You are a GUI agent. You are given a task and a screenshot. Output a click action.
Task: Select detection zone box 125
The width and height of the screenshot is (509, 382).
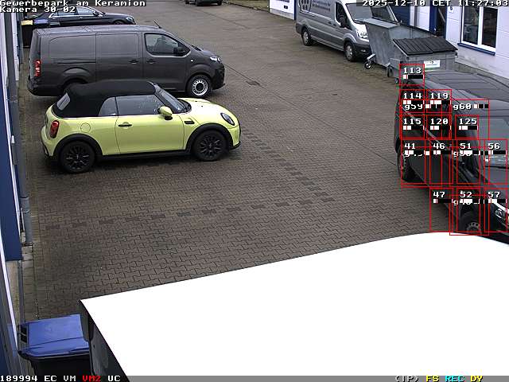(468, 127)
